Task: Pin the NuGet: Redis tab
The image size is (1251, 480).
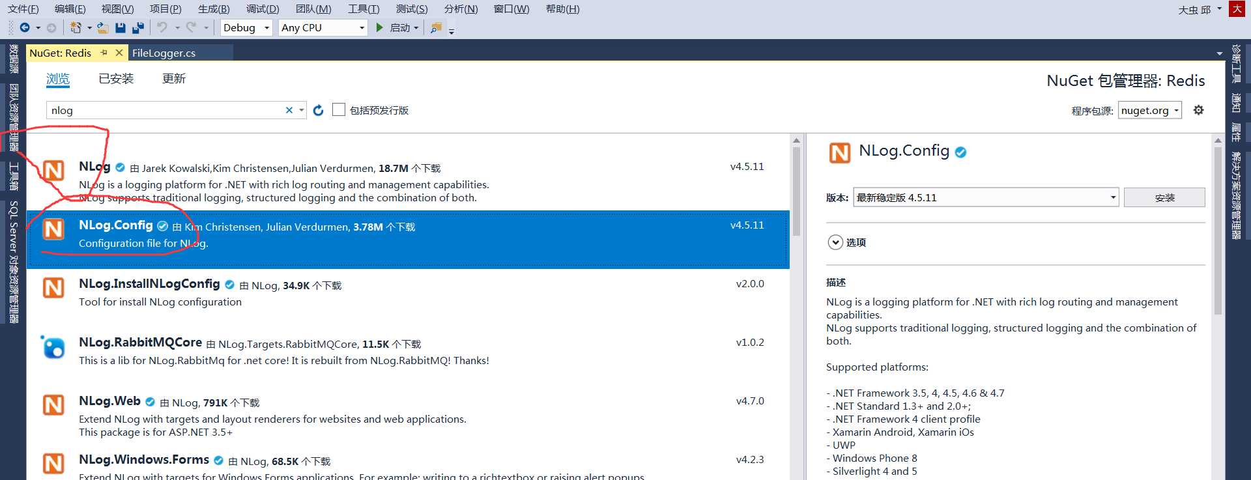Action: [x=104, y=53]
